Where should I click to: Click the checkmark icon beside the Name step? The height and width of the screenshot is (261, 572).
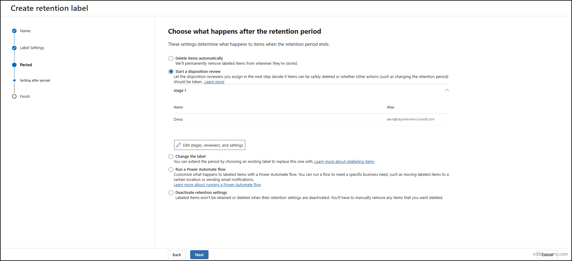click(14, 31)
